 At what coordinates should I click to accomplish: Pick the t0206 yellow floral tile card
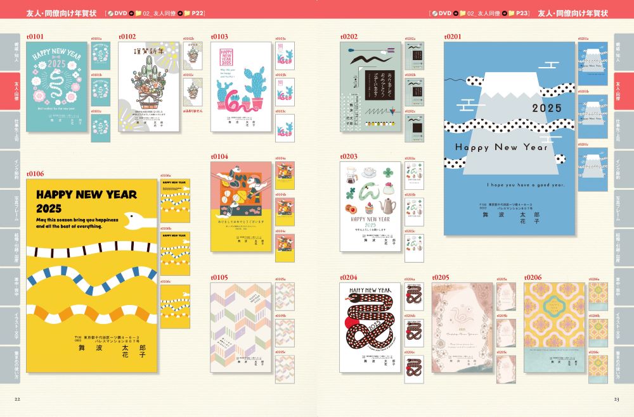coord(555,328)
